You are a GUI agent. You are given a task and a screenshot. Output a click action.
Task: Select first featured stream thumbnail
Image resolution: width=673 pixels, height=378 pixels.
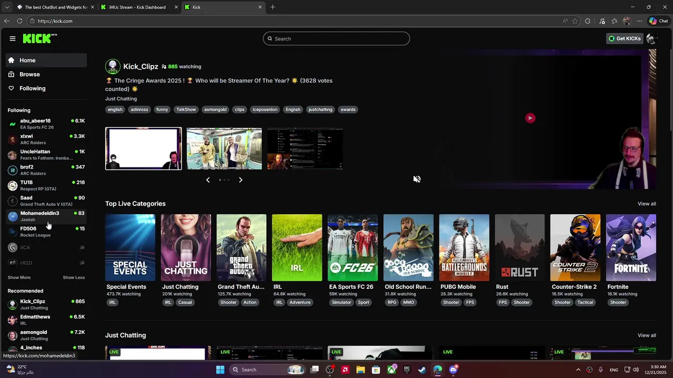coord(144,149)
